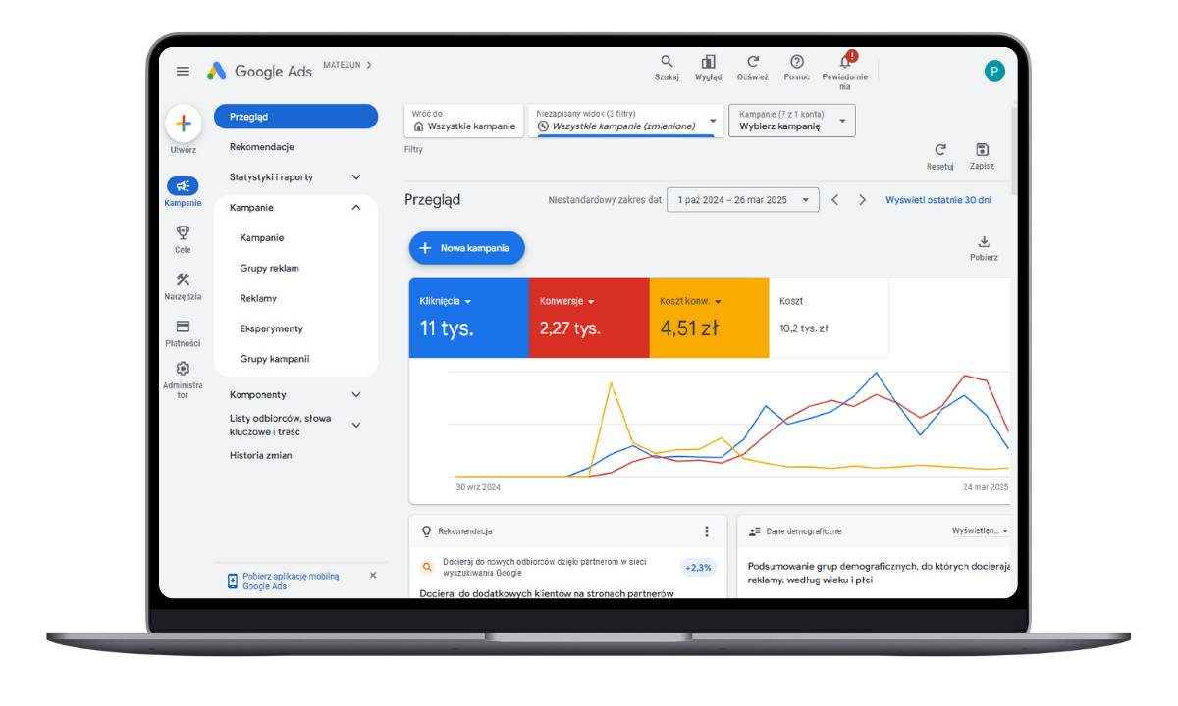Expand the Statystyki i raporty section
The width and height of the screenshot is (1178, 706).
(355, 177)
